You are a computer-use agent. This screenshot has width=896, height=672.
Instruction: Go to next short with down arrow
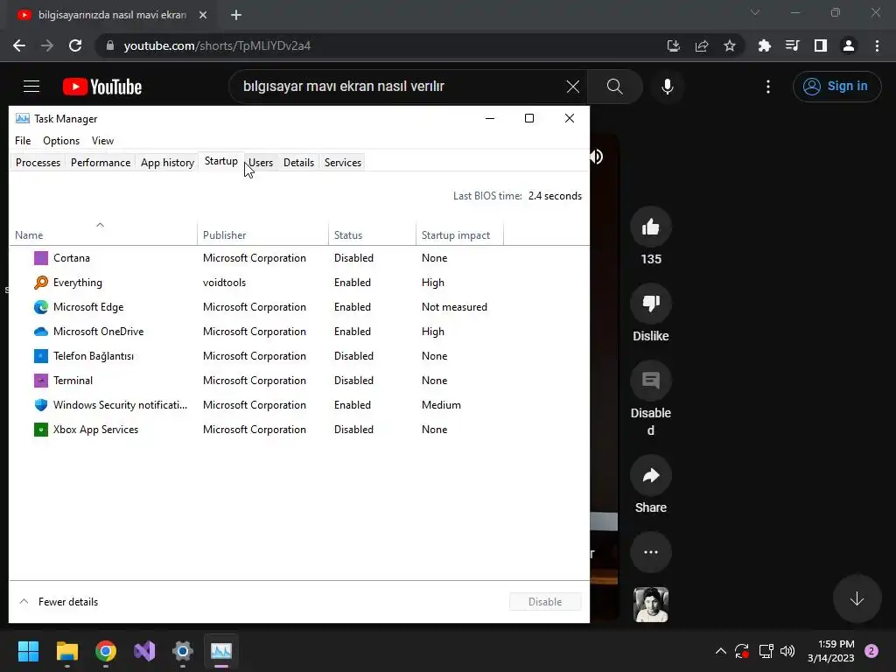point(857,598)
